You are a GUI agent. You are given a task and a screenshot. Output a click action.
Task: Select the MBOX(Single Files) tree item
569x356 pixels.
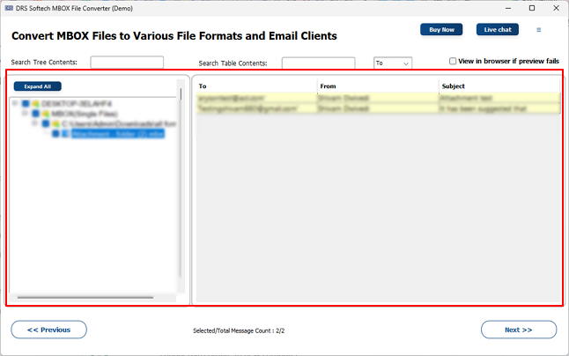pos(84,114)
